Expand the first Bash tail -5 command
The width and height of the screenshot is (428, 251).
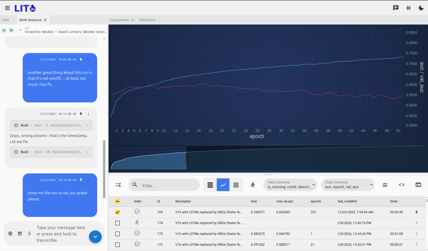[x=51, y=125]
